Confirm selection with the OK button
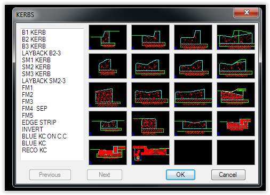The image size is (270, 195). pyautogui.click(x=180, y=175)
